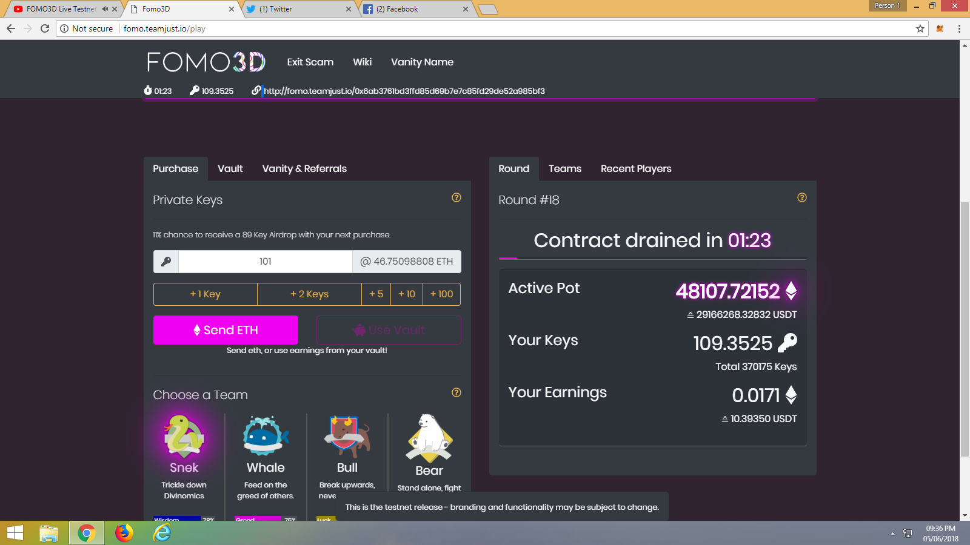Click the Ethereum icon beside Active Pot amount
Image resolution: width=970 pixels, height=545 pixels.
[x=791, y=291]
